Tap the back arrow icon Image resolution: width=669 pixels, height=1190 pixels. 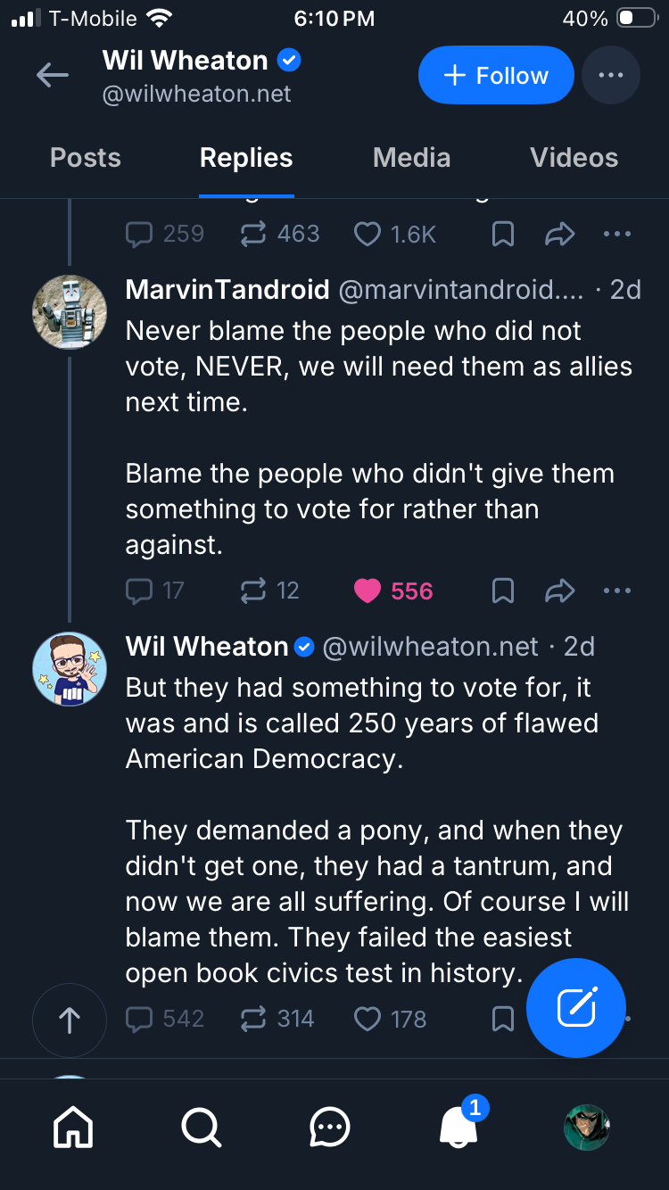click(53, 76)
